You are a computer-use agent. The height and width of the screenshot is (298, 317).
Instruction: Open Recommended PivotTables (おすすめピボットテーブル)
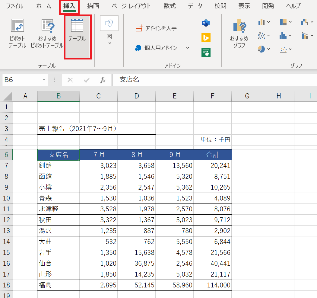(x=47, y=34)
